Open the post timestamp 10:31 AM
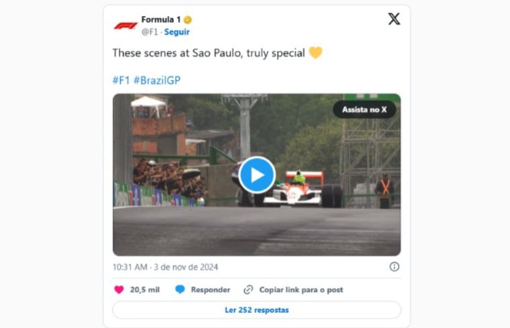The image size is (510, 328). tap(130, 267)
